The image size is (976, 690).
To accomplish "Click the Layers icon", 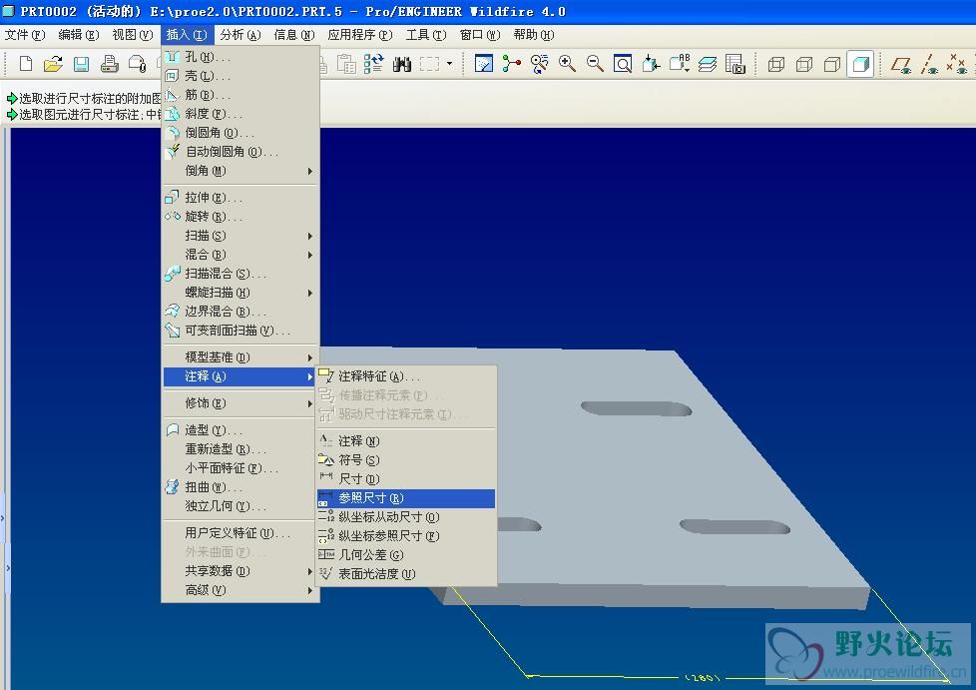I will click(708, 64).
